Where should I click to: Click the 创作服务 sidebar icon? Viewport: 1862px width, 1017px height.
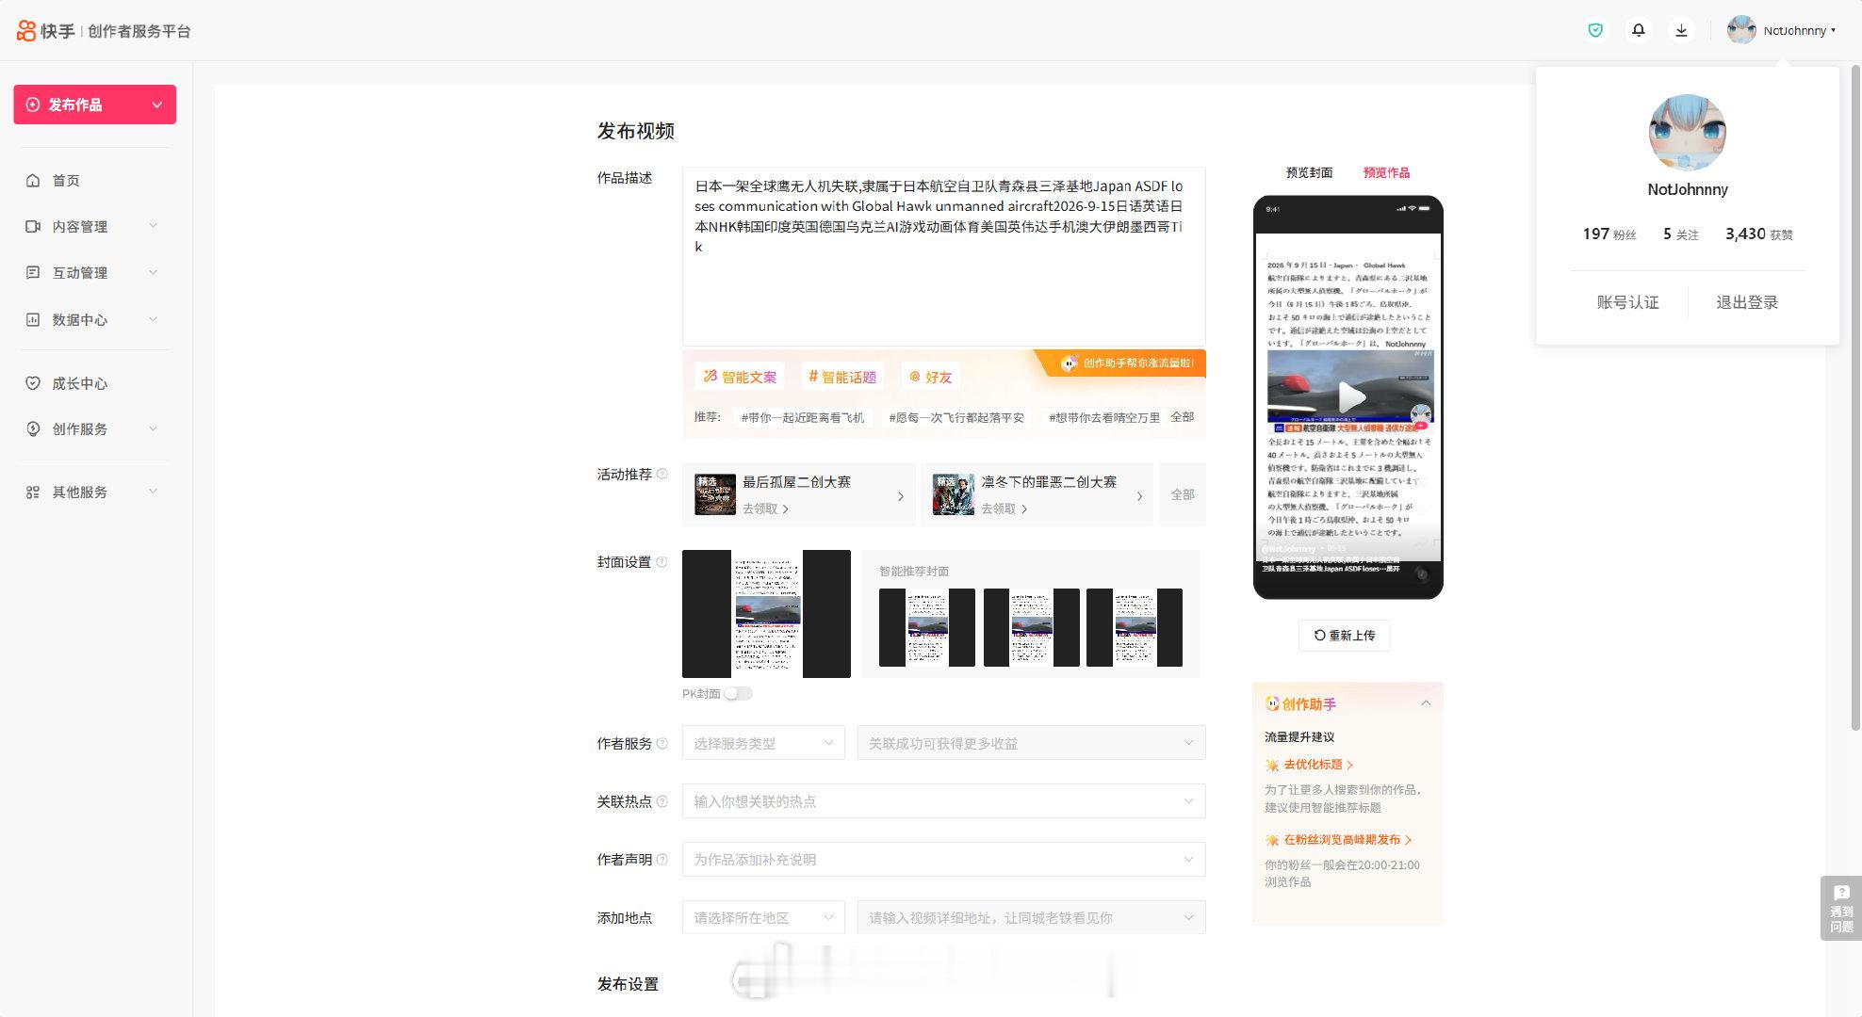point(33,428)
